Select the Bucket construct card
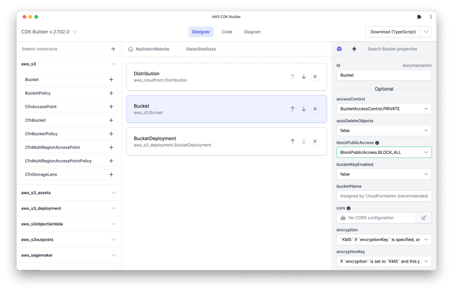Viewport: 453px width, 292px height. [226, 109]
